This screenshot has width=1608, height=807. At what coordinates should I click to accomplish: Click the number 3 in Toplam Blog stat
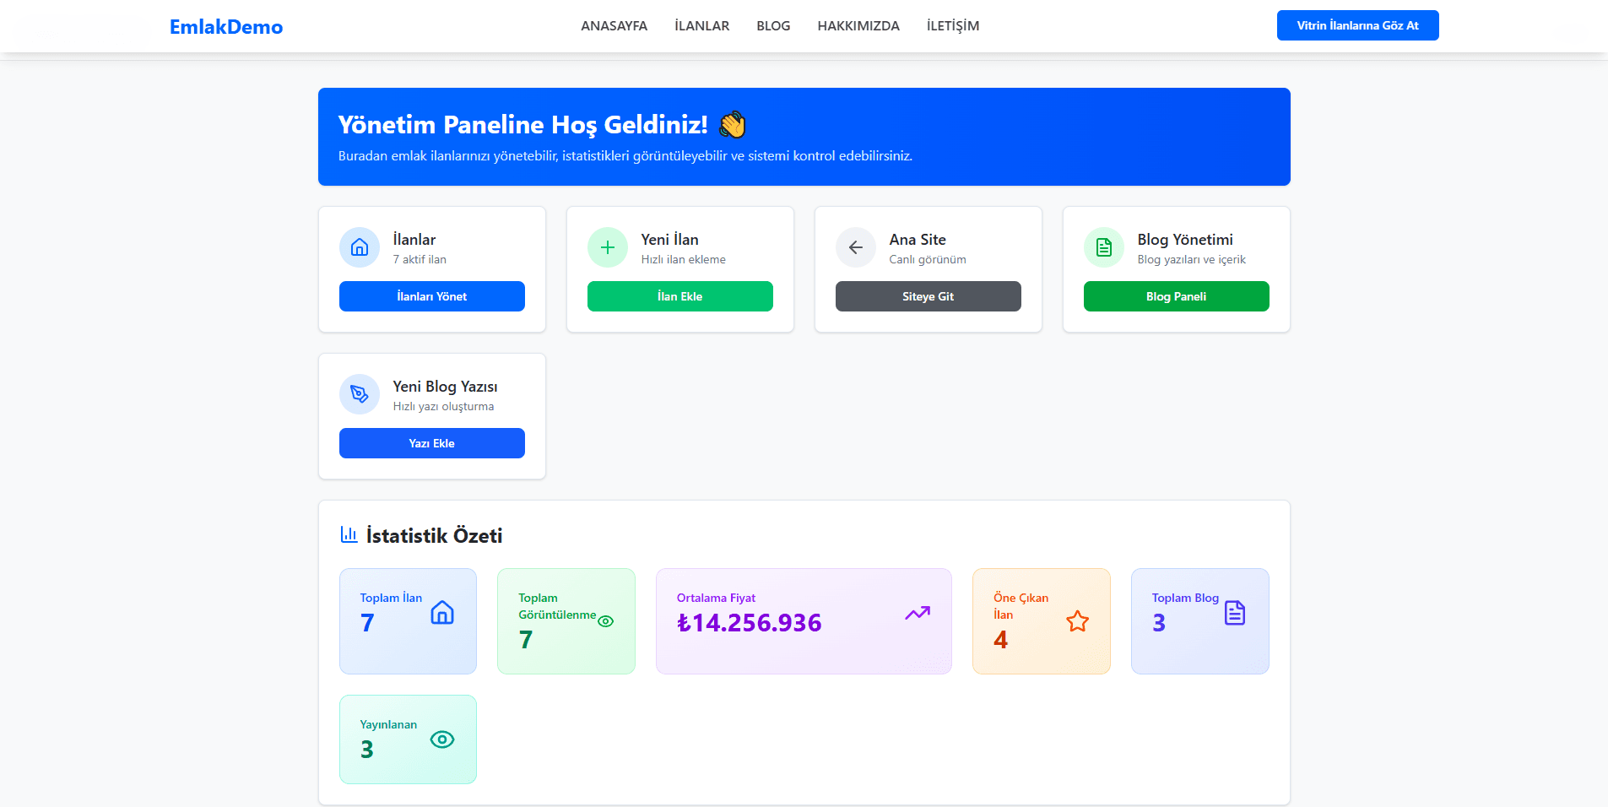1159,623
